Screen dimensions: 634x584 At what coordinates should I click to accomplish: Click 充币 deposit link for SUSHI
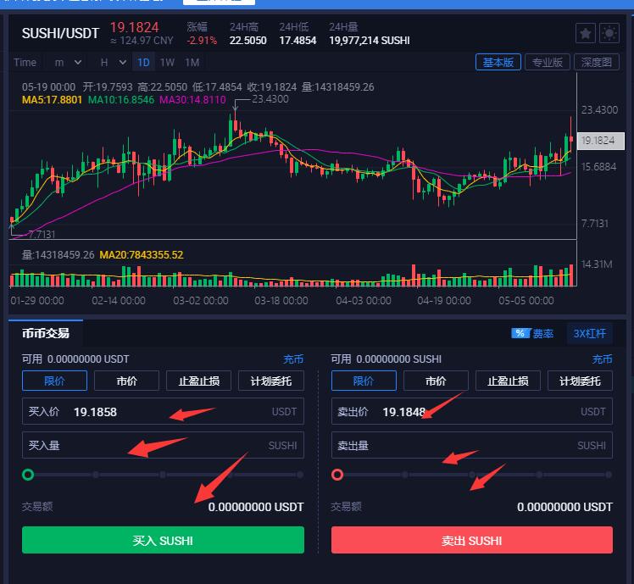click(602, 359)
